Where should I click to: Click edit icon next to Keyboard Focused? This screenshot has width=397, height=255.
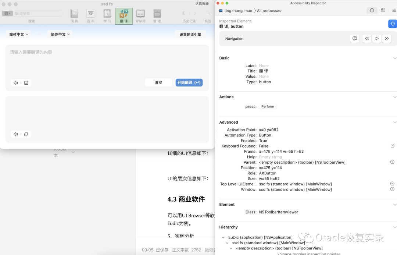tap(393, 146)
